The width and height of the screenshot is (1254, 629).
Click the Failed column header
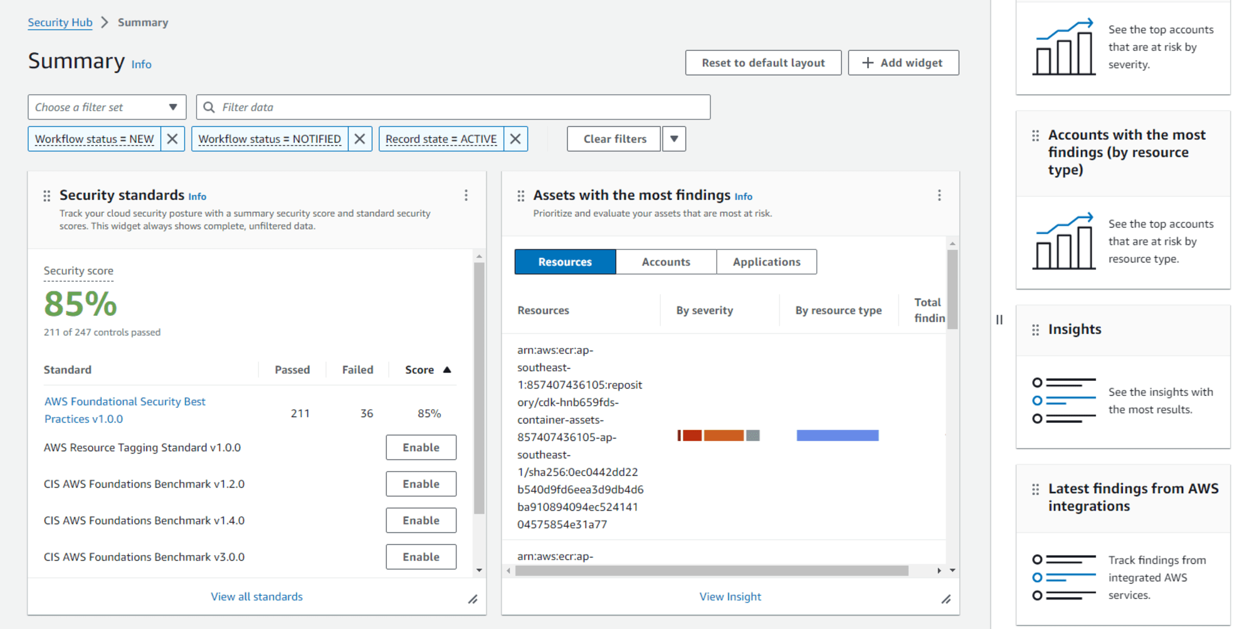point(357,370)
